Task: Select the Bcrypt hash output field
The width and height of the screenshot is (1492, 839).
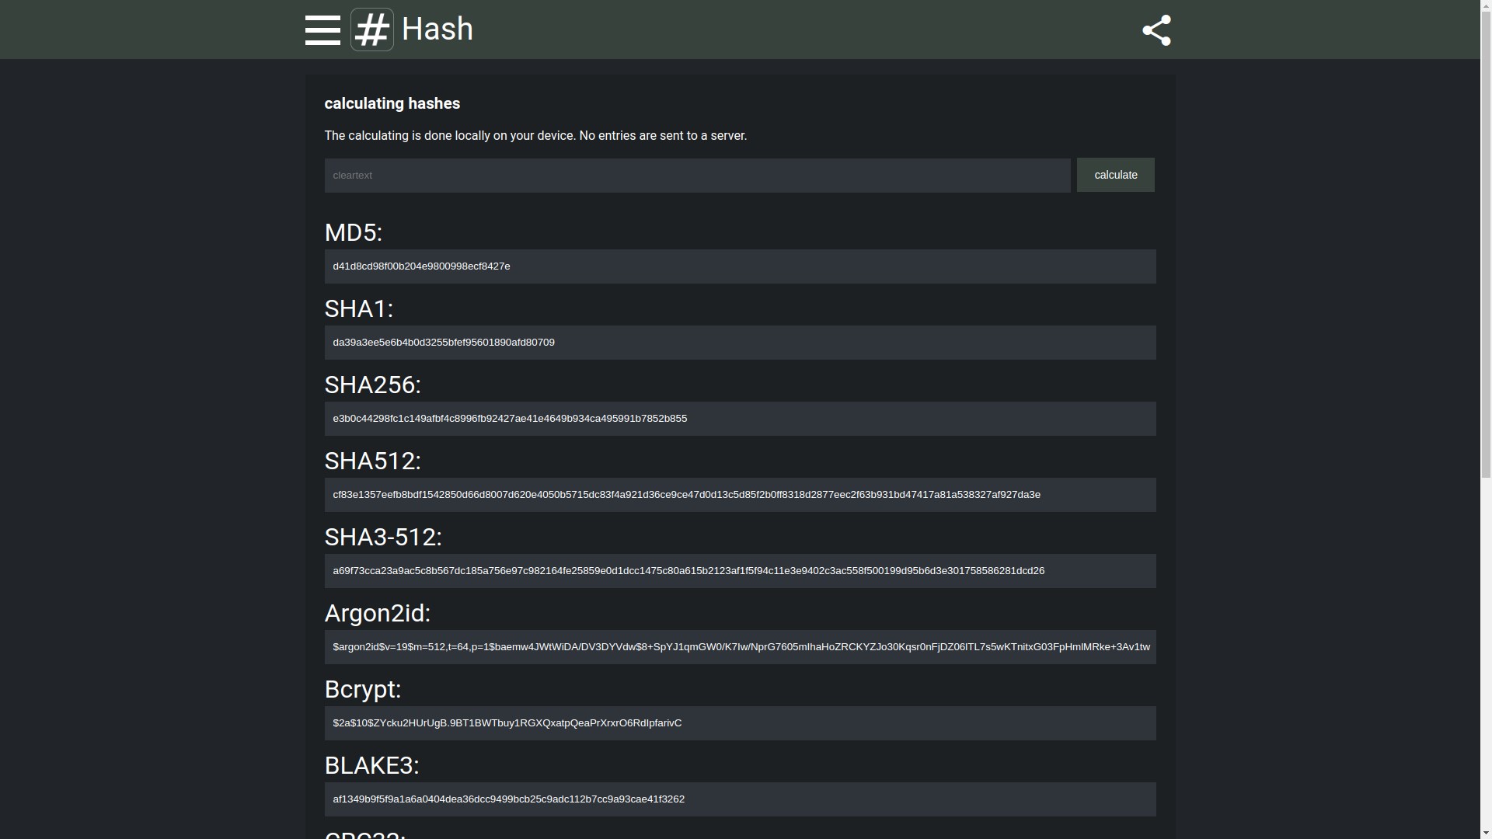Action: (x=740, y=723)
